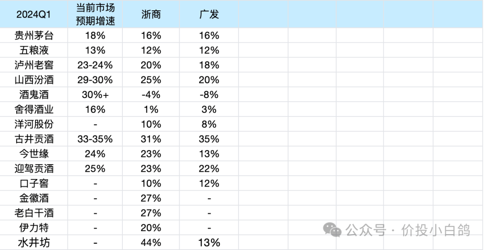Click the 古井贡酒 33-35% cell
Viewport: 486px width, 250px height.
pos(95,139)
